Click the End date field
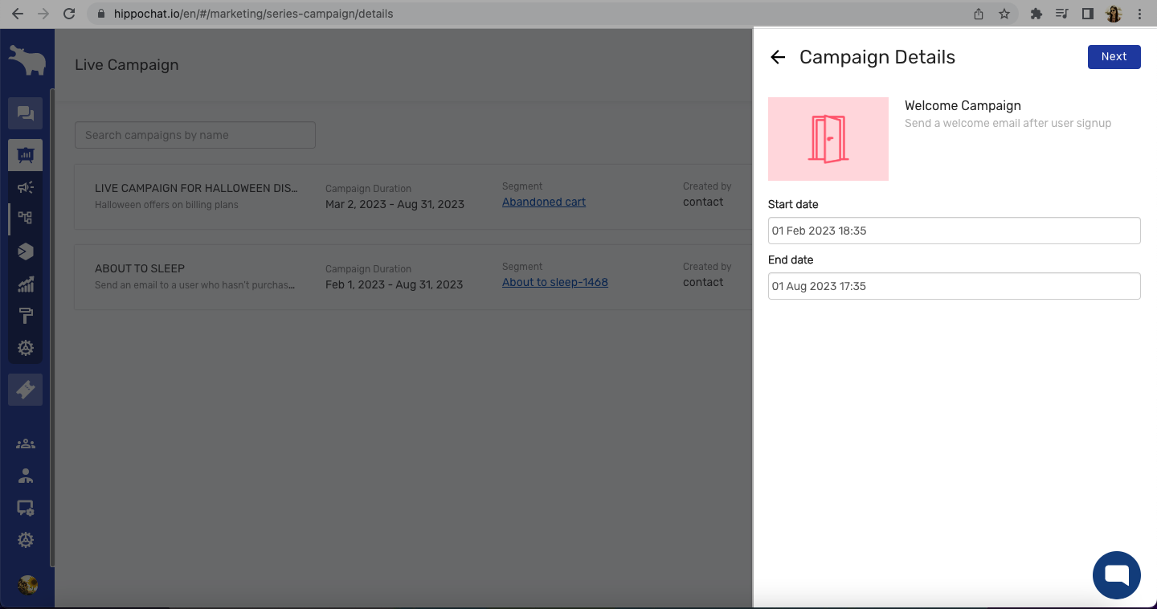This screenshot has height=609, width=1157. [x=954, y=286]
